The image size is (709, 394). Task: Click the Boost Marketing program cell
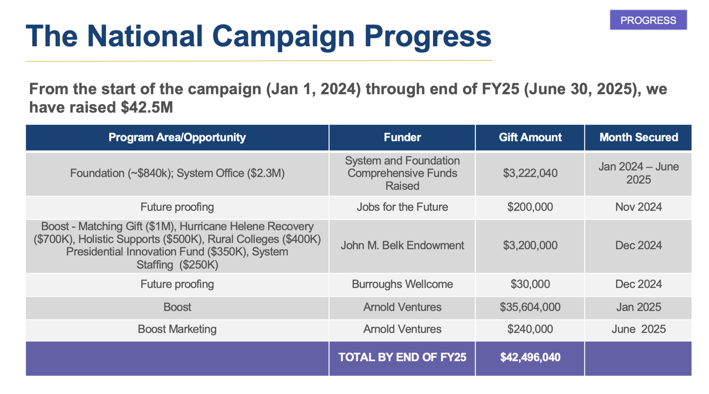point(177,329)
